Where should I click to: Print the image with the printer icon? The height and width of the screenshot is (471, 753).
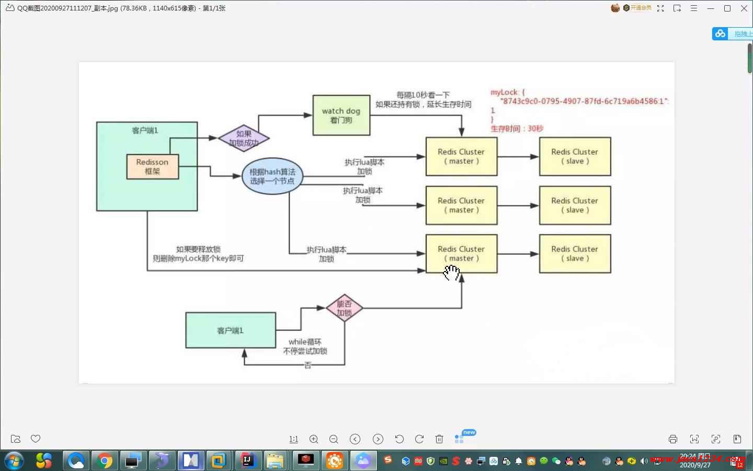673,439
